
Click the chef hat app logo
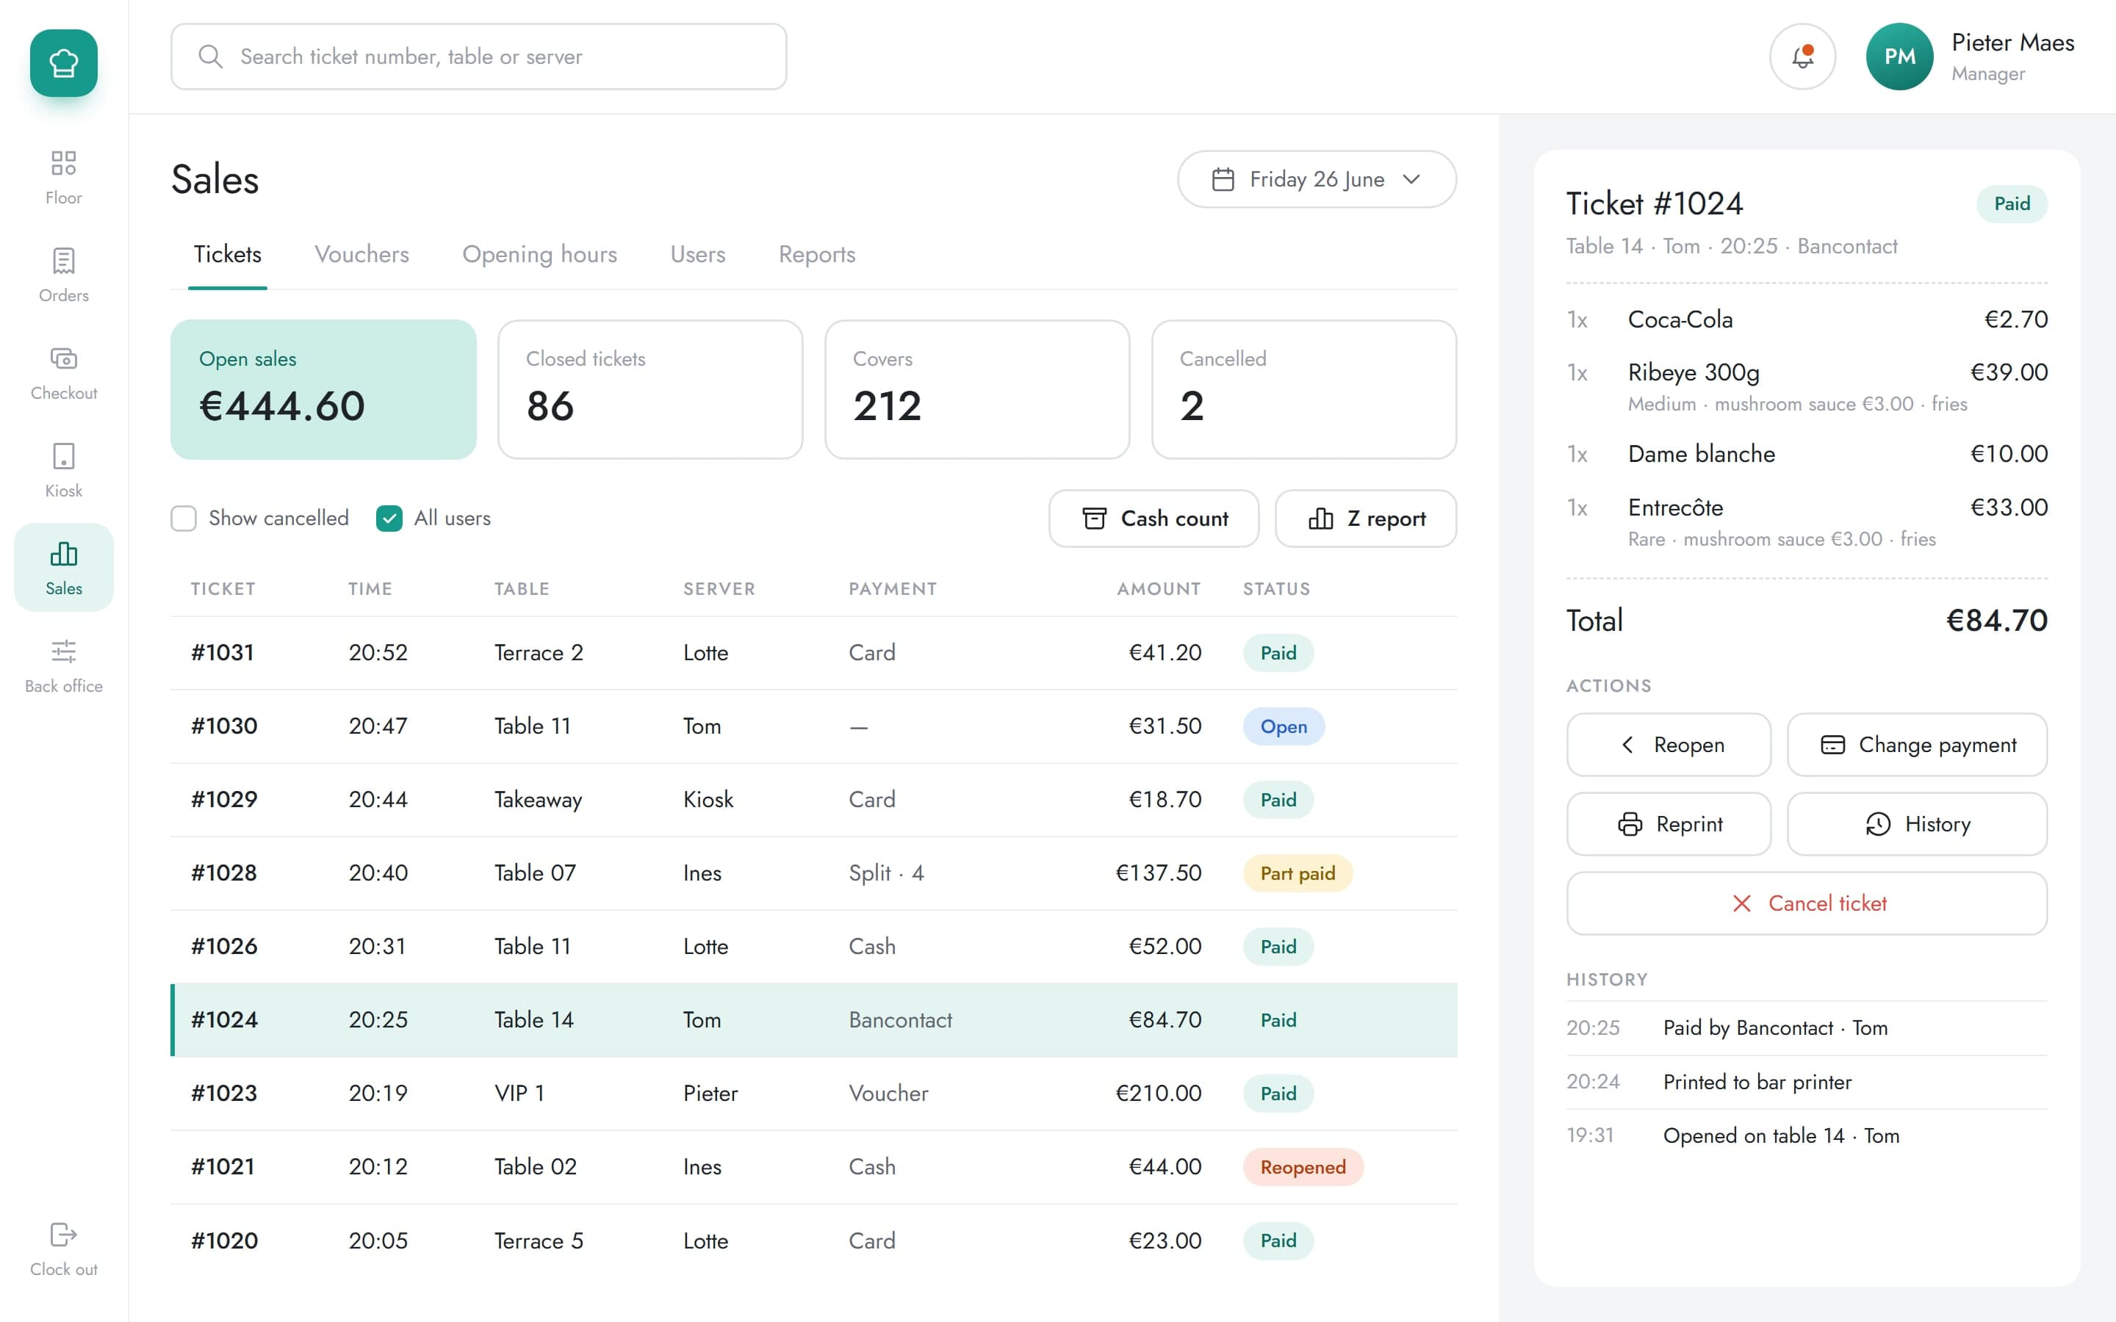pos(64,63)
